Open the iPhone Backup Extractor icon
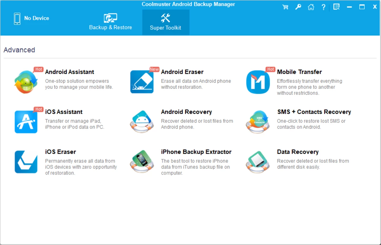381x245 pixels. pyautogui.click(x=142, y=162)
